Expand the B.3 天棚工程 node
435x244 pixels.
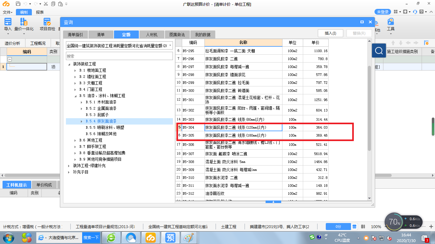[75, 83]
